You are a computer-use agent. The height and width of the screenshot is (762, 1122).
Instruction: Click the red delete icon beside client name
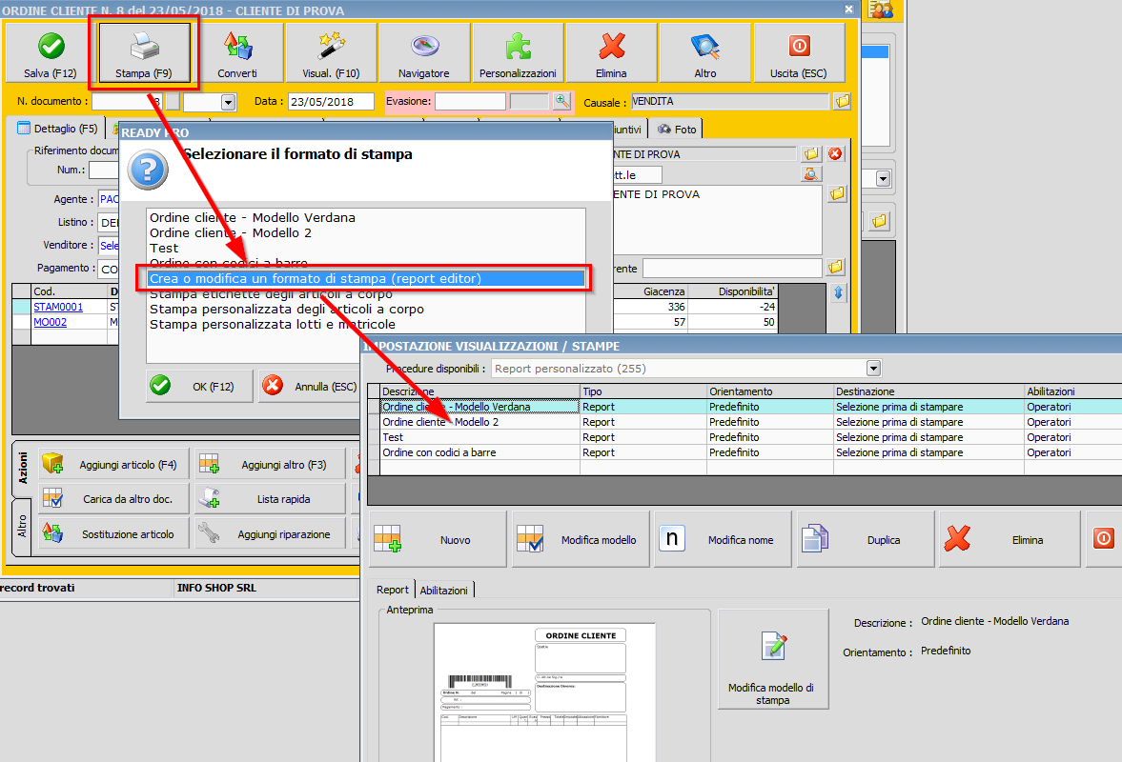pyautogui.click(x=835, y=153)
